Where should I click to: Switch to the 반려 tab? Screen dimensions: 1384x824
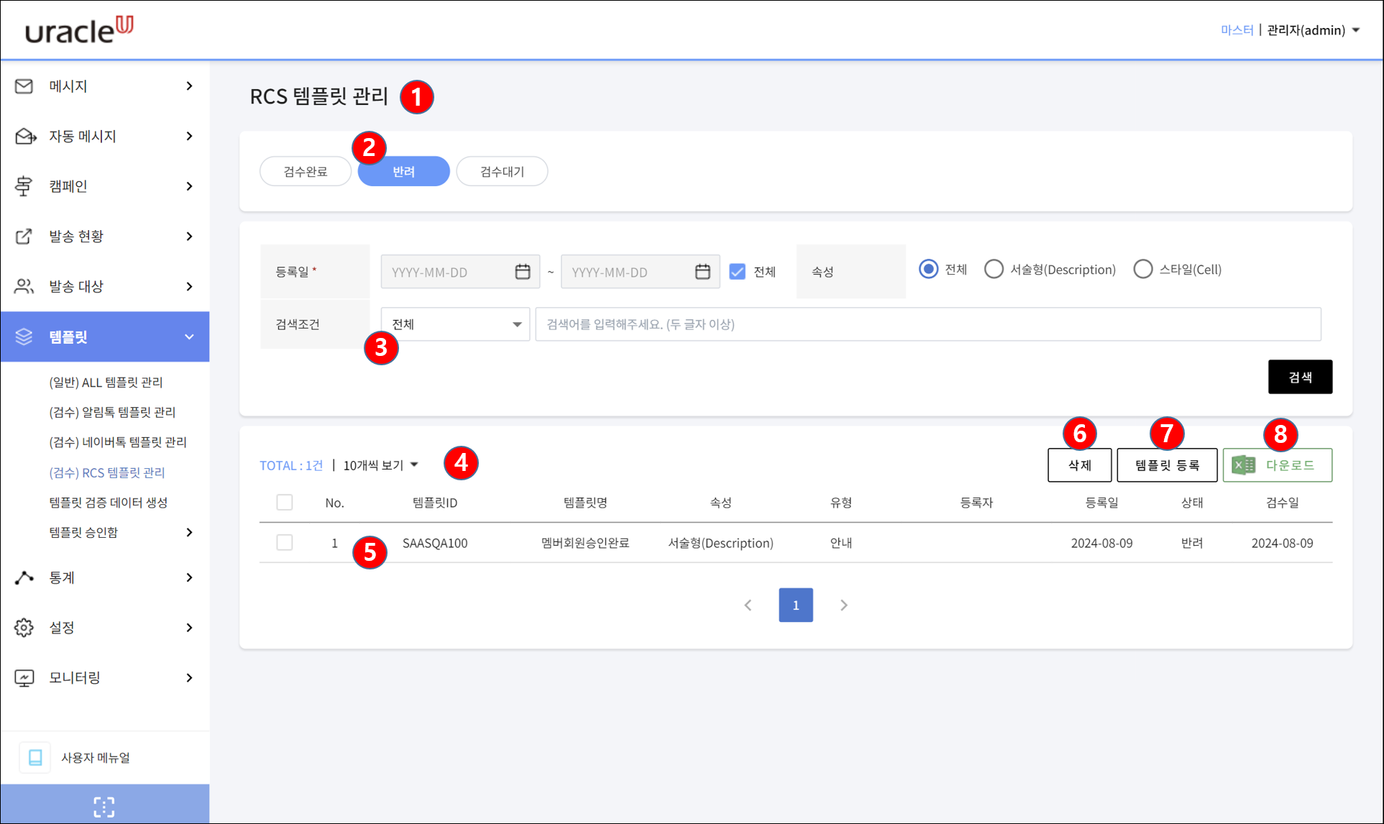pyautogui.click(x=404, y=171)
